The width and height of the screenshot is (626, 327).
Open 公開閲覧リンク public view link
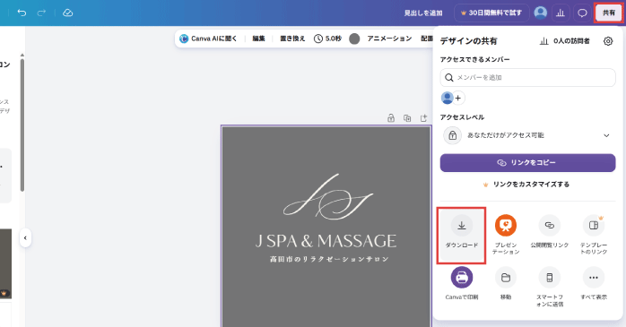(x=550, y=232)
